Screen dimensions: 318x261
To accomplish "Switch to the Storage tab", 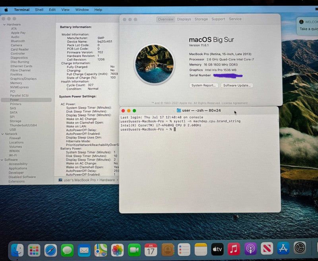I will click(201, 19).
